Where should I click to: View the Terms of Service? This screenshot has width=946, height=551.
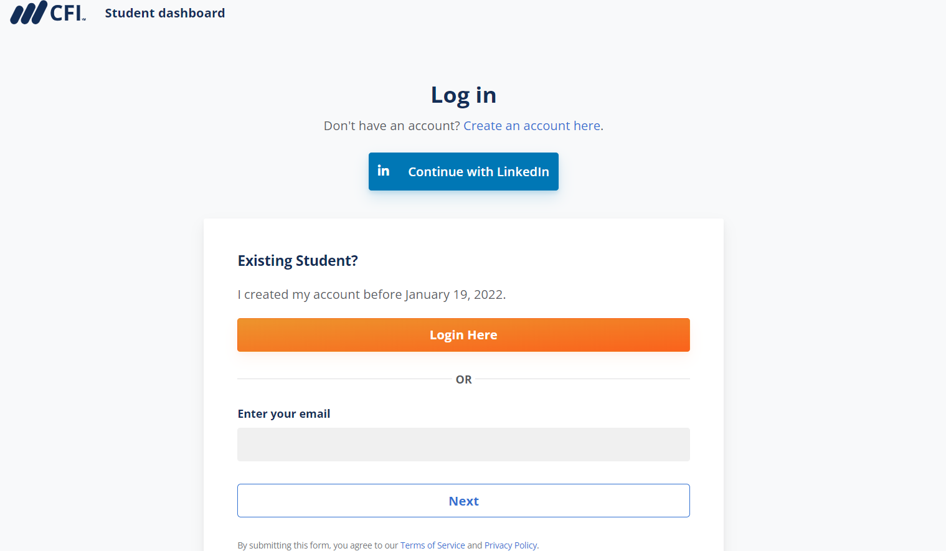(432, 545)
